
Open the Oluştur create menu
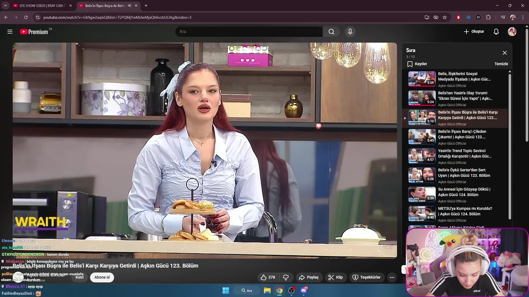474,31
